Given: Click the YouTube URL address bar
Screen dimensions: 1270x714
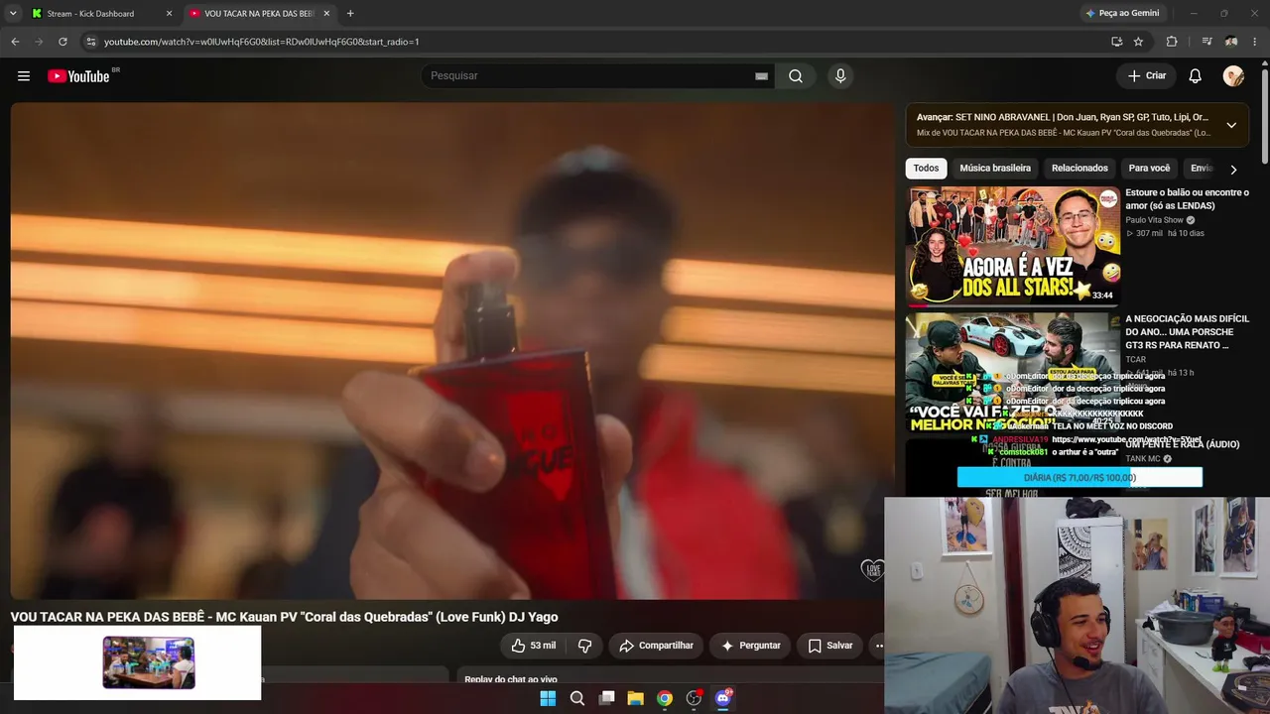Looking at the screenshot, I should click(x=595, y=42).
